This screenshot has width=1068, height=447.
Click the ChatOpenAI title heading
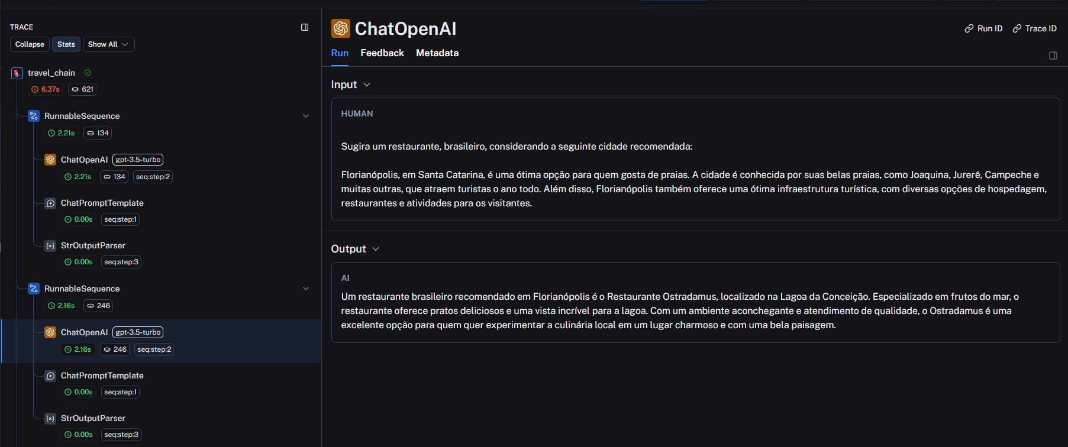tap(405, 28)
